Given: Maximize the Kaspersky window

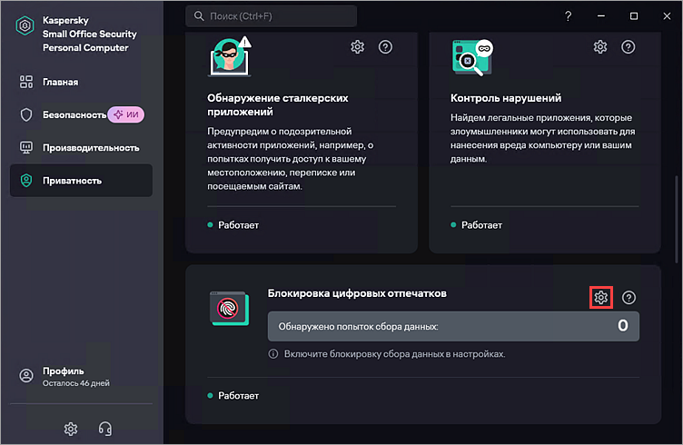Looking at the screenshot, I should click(x=634, y=16).
